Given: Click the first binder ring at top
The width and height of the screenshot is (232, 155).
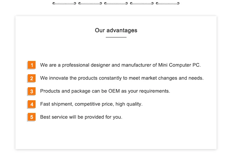Looking at the screenshot, I should (64, 4).
